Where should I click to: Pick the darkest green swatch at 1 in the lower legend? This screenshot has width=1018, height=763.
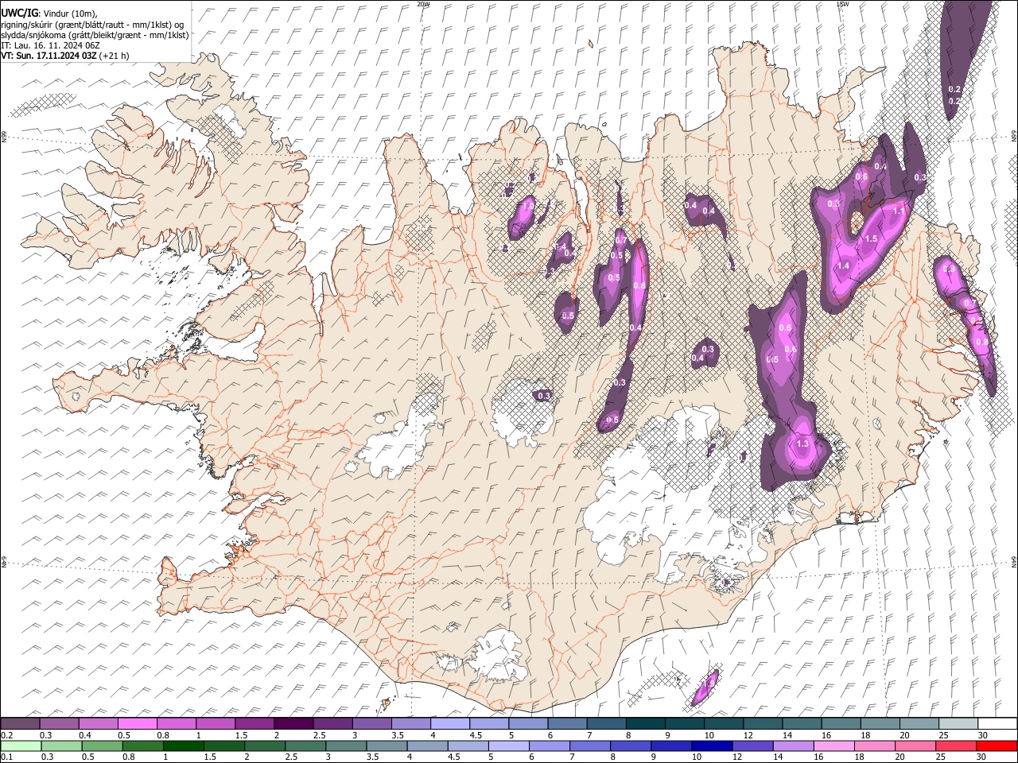point(183,746)
